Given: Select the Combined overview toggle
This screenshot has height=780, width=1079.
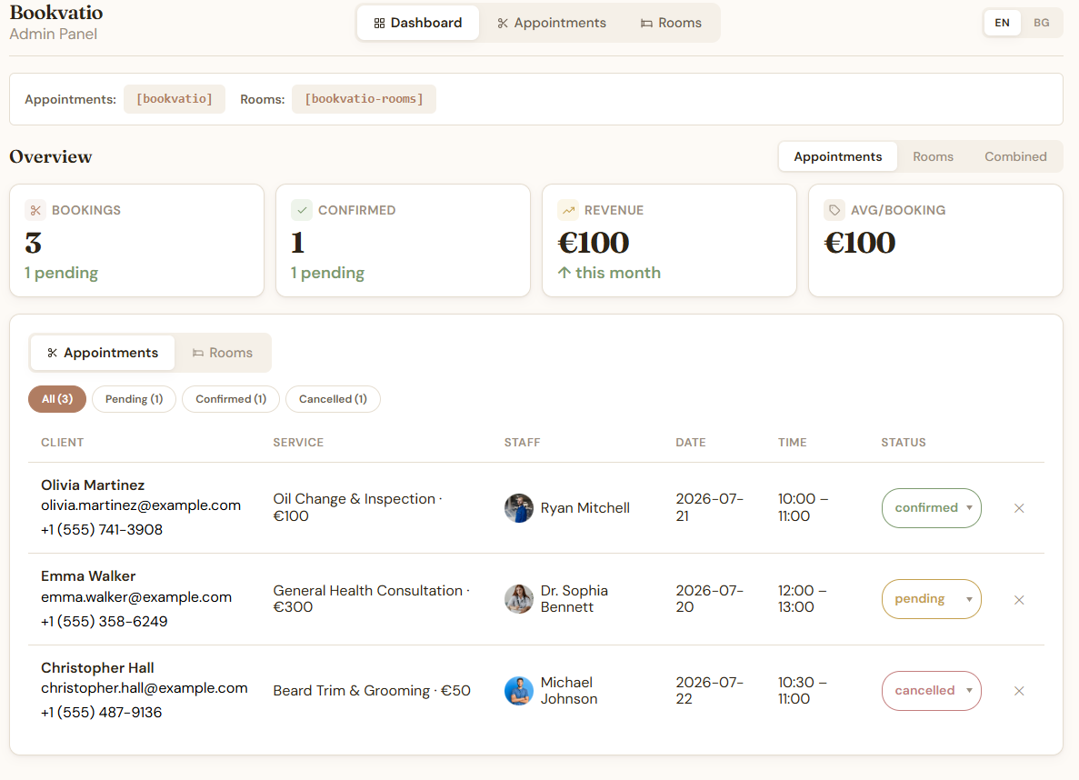Looking at the screenshot, I should tap(1015, 157).
